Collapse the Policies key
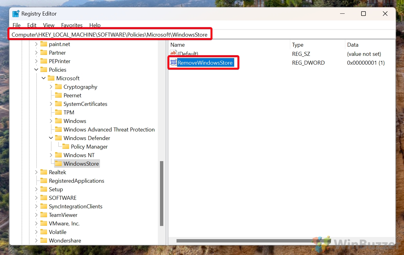 [x=36, y=70]
